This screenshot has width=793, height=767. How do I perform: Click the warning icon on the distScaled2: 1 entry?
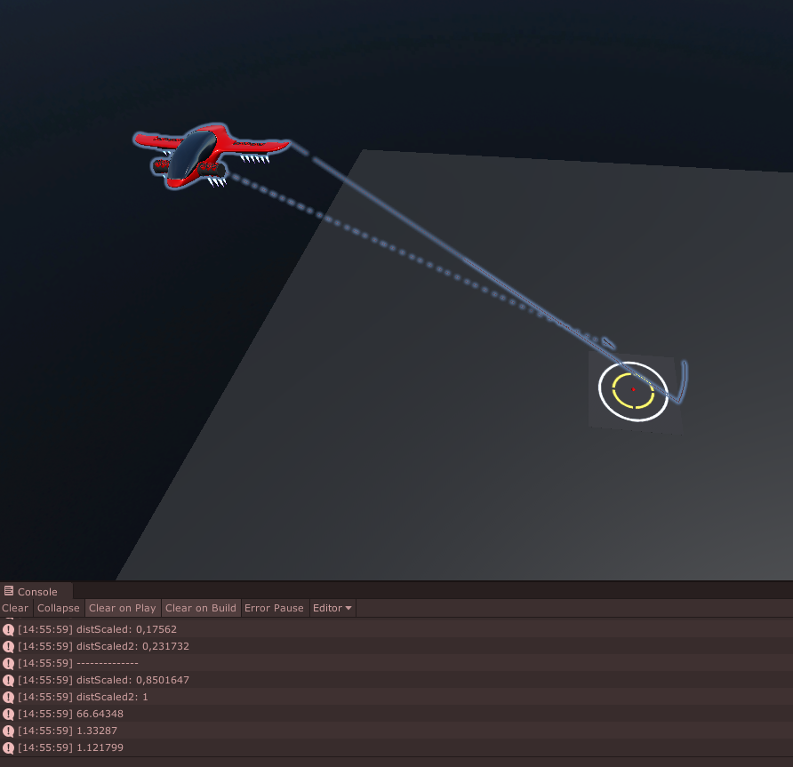pos(8,697)
